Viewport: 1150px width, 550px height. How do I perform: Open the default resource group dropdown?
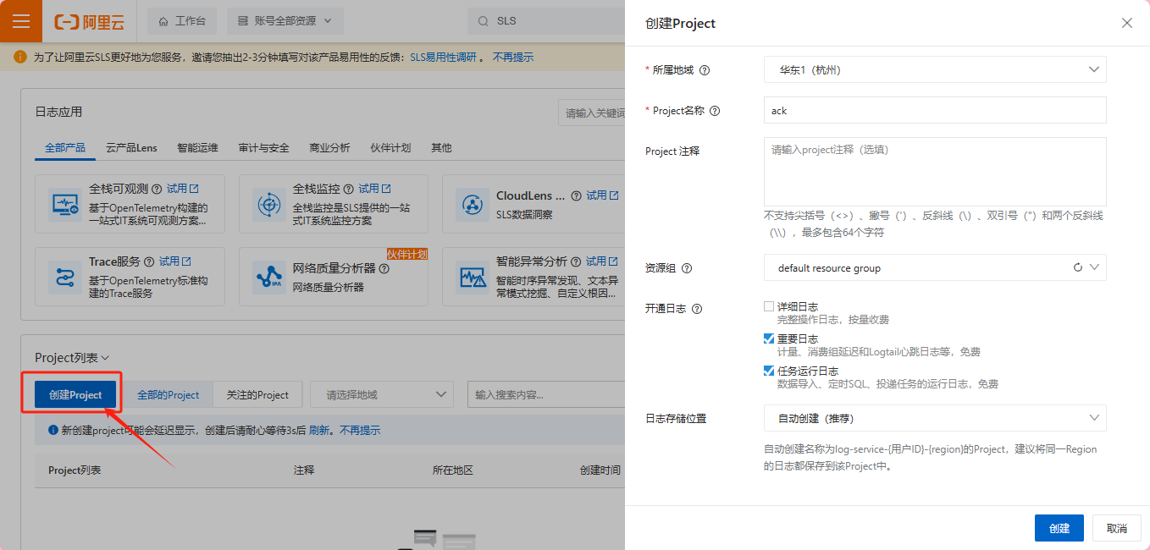pyautogui.click(x=935, y=267)
